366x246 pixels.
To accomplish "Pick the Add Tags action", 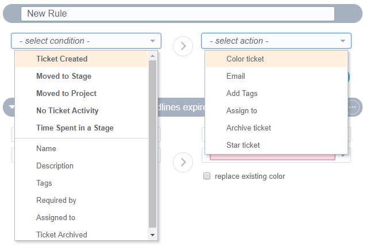I will tap(242, 93).
